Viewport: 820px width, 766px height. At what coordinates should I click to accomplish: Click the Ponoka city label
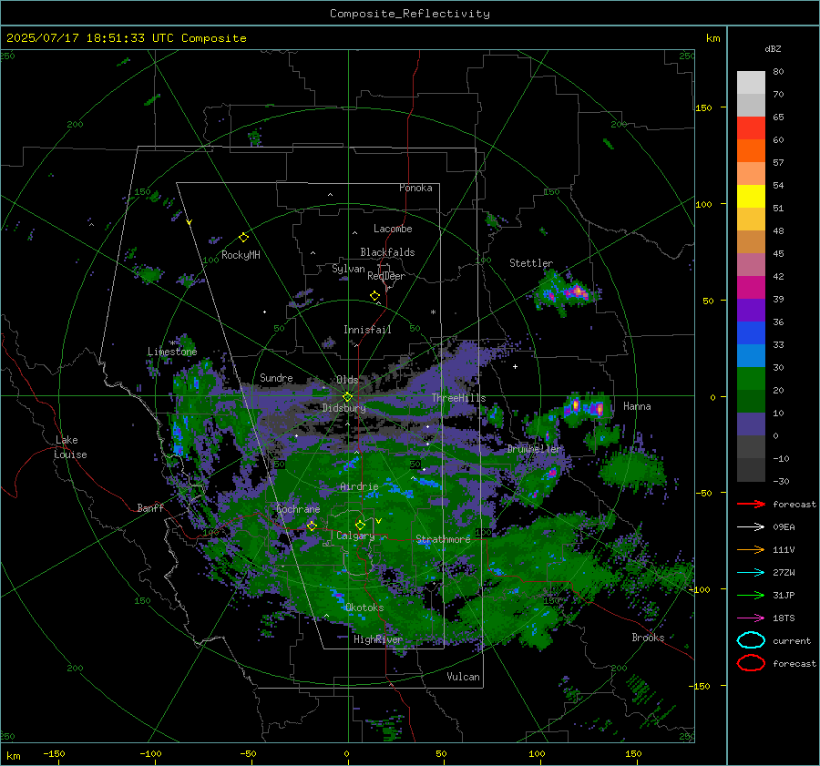[415, 188]
